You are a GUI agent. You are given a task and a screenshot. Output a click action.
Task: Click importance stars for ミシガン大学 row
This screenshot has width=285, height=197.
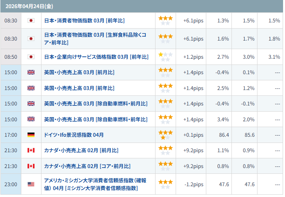(166, 184)
